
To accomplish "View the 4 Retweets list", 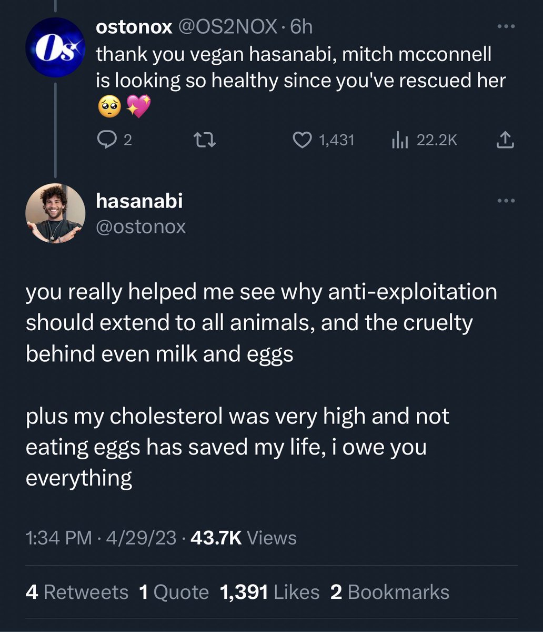I will [77, 592].
